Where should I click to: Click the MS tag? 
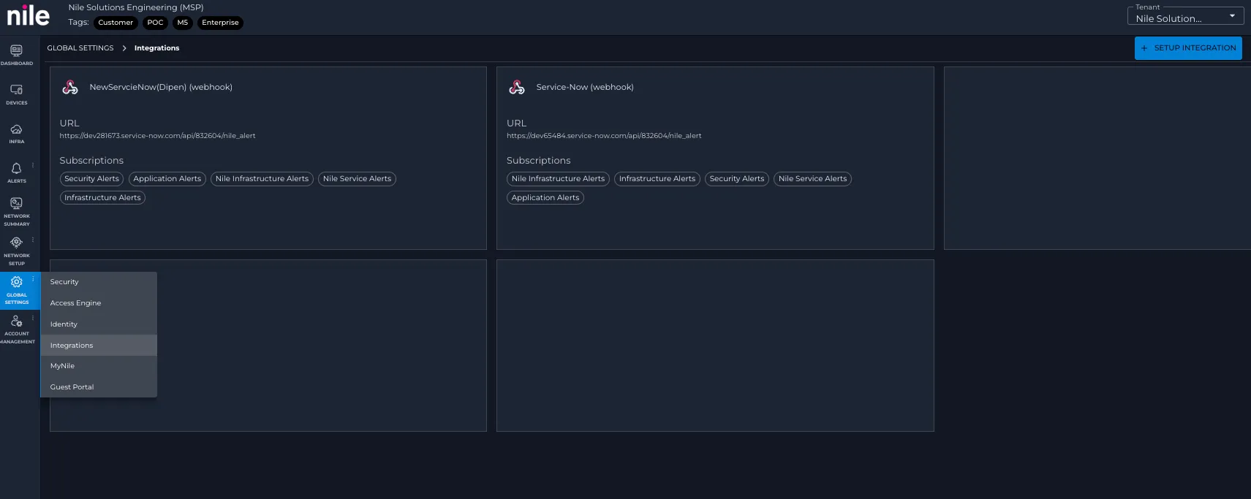click(x=183, y=23)
